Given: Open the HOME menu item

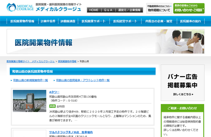Looking at the screenshot, I should (94, 10).
